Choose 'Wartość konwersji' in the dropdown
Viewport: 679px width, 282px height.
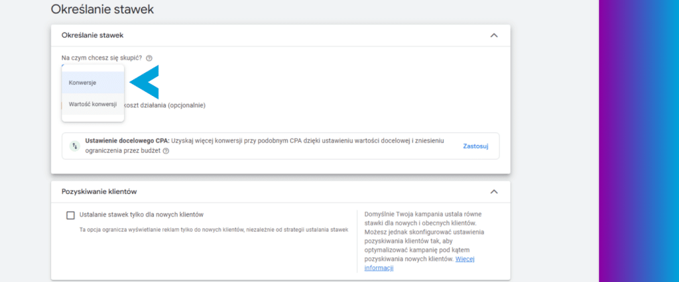point(93,104)
